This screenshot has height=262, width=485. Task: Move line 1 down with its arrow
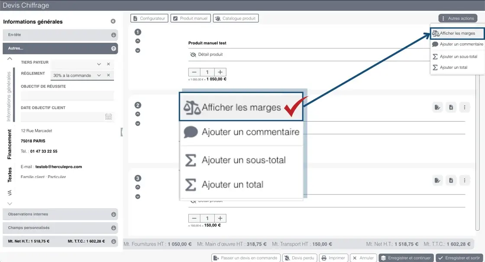coord(138,50)
